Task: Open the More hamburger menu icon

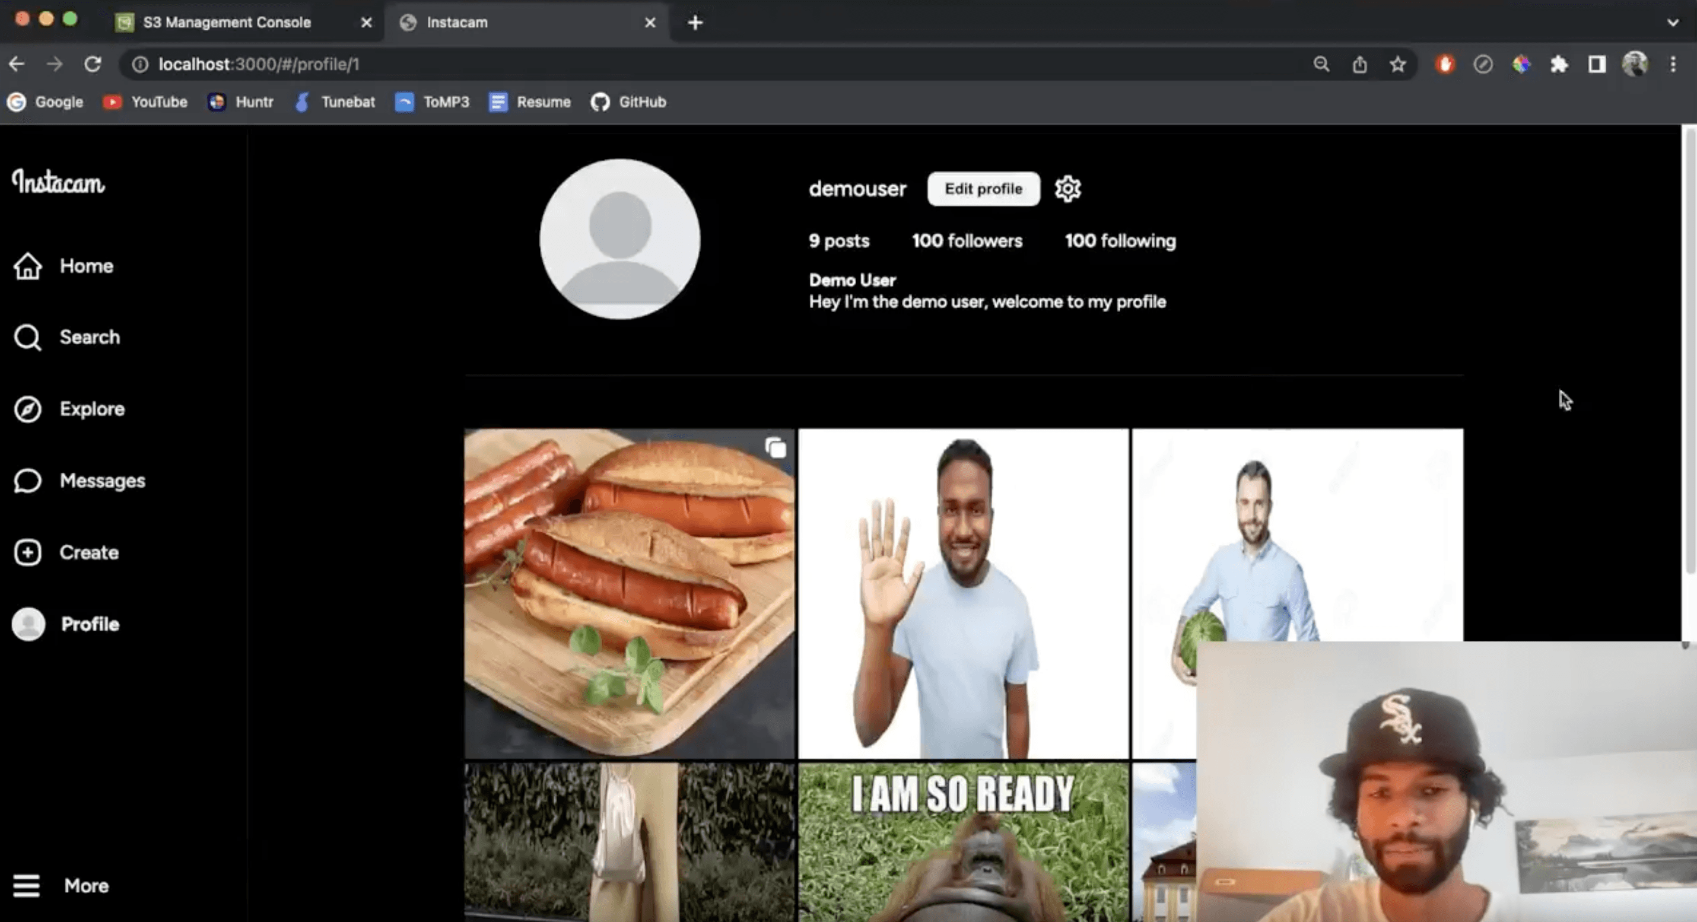Action: [26, 886]
